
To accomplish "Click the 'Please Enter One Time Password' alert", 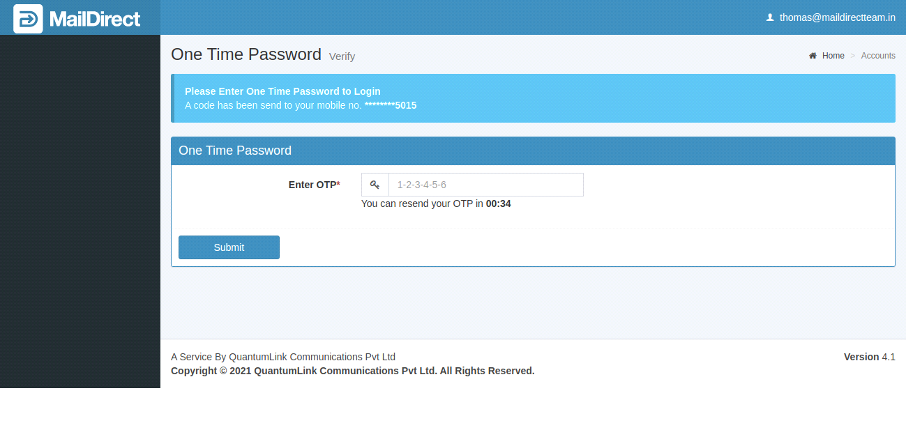I will [x=282, y=91].
